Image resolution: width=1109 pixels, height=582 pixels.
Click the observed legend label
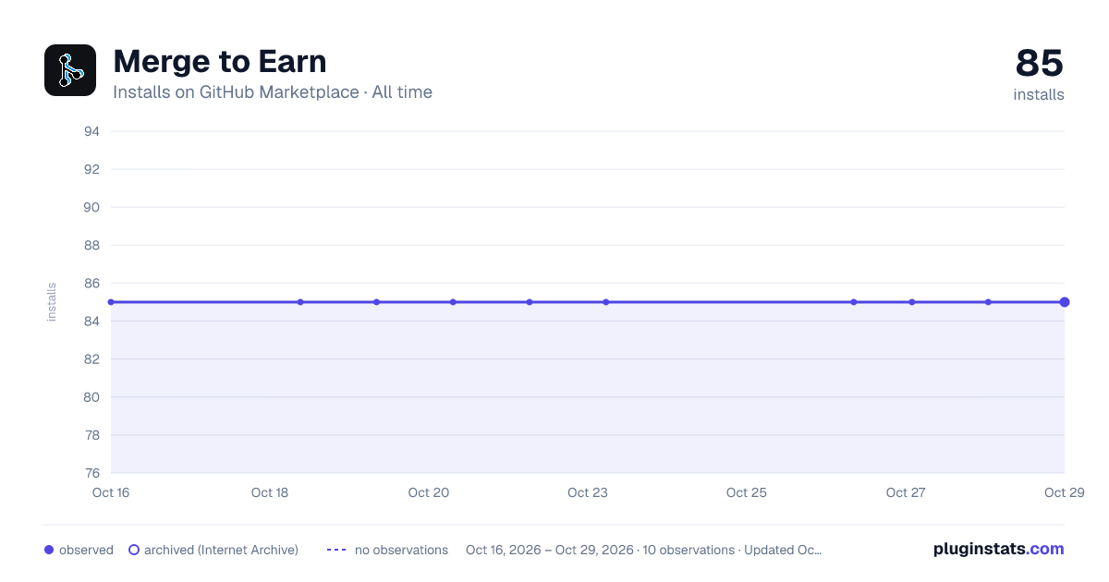coord(86,550)
